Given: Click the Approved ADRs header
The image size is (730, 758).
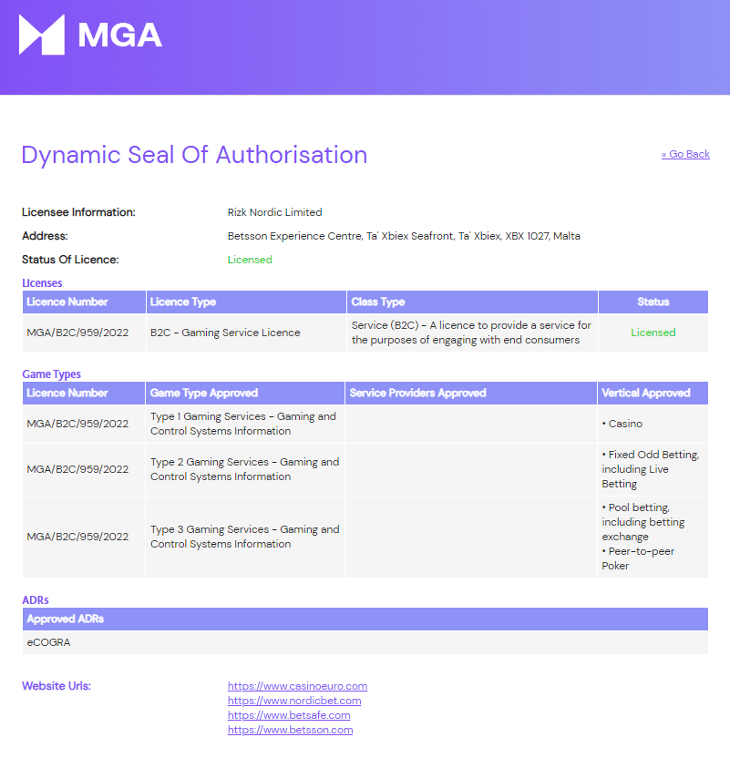Looking at the screenshot, I should [x=365, y=619].
